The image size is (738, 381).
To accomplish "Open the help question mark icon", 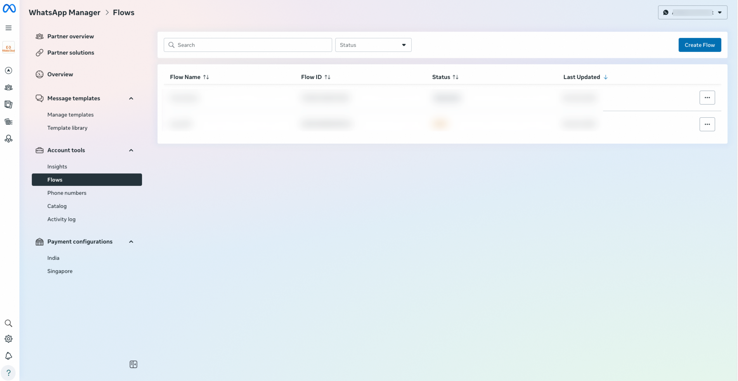I will point(9,373).
